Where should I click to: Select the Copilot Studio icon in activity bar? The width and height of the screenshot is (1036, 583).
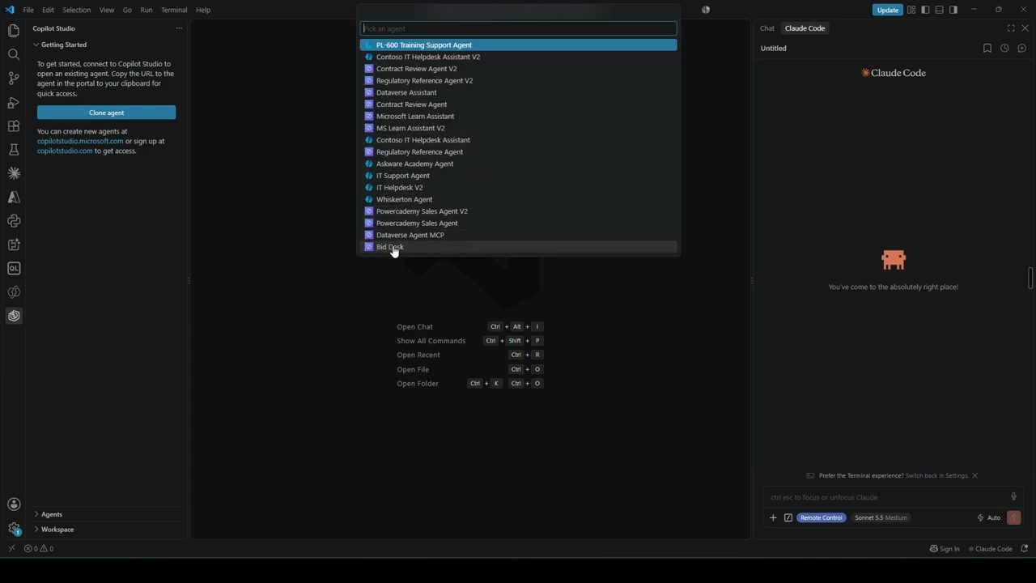14,316
